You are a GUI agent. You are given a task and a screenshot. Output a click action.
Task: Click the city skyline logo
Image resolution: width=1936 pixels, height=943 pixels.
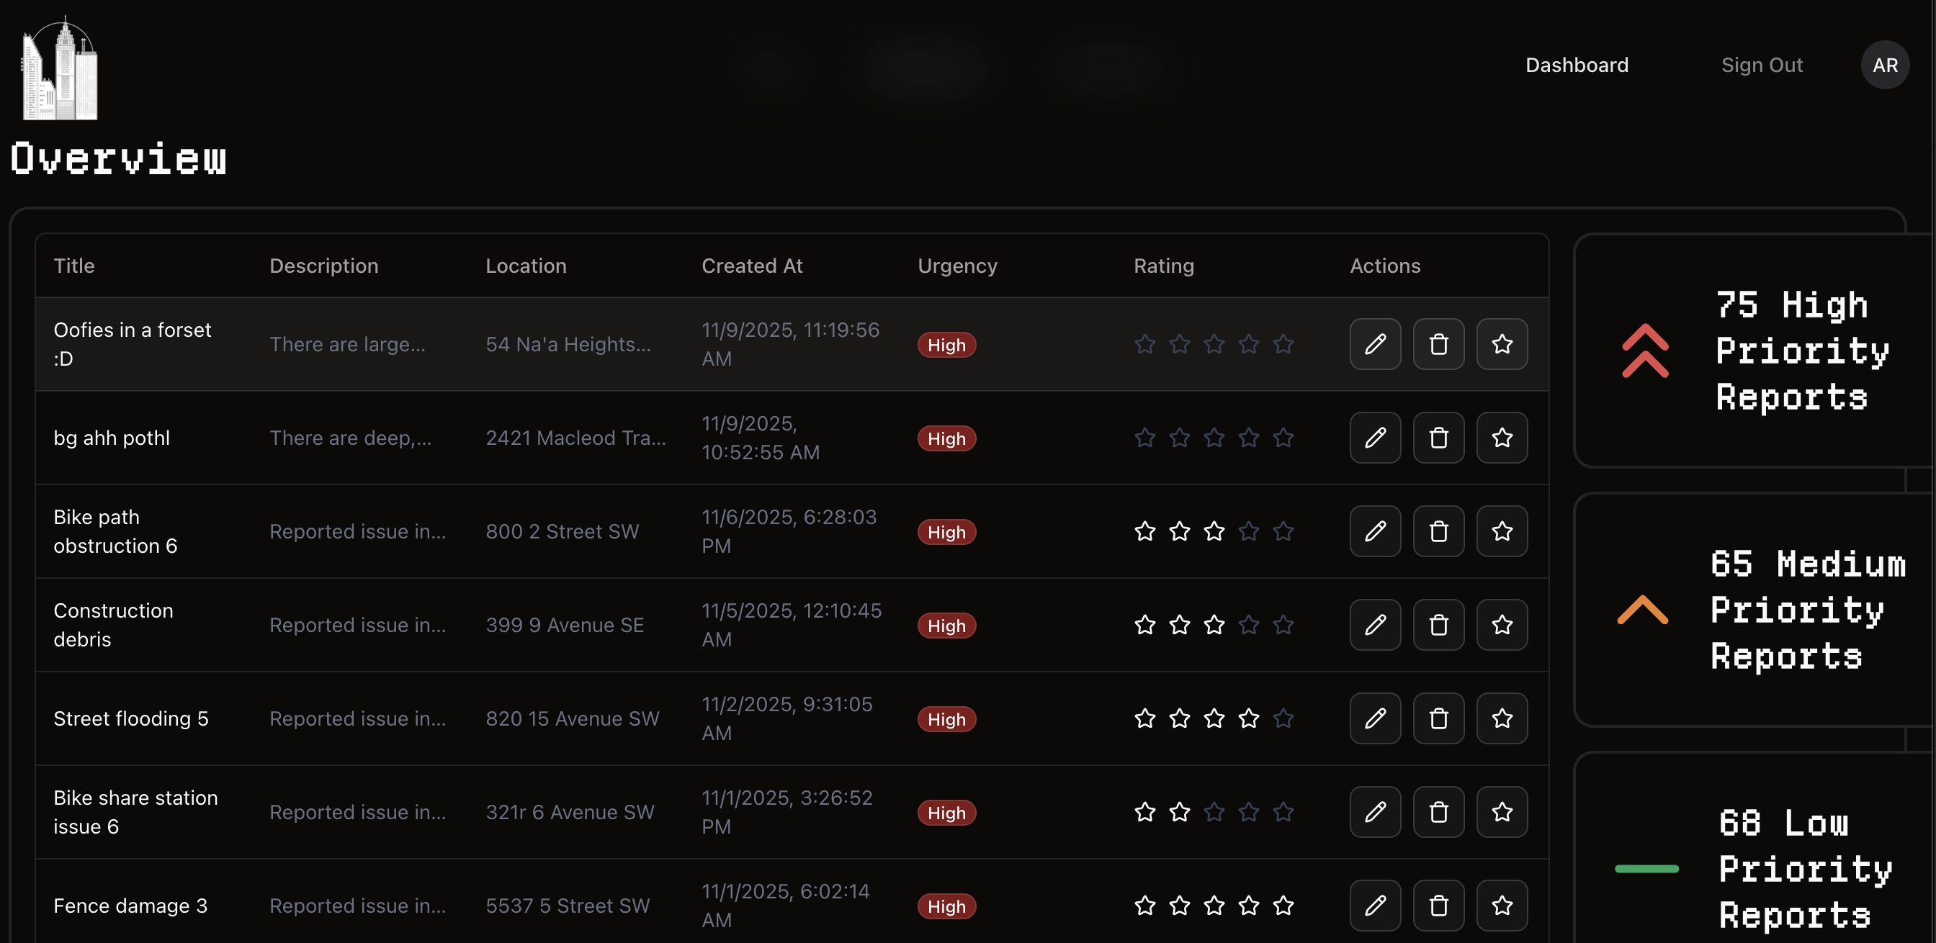(x=60, y=69)
